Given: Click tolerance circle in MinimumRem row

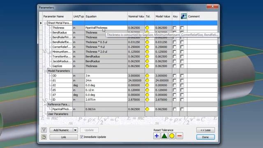Looking at the screenshot, I should click(x=147, y=52).
